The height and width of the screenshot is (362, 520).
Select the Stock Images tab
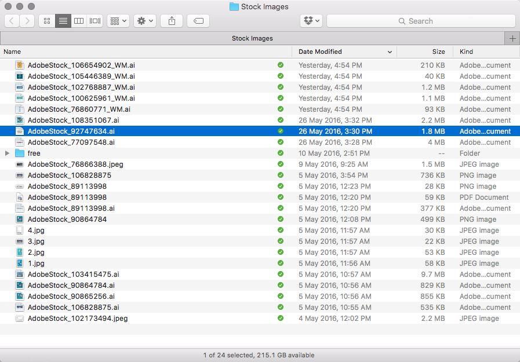(x=252, y=38)
